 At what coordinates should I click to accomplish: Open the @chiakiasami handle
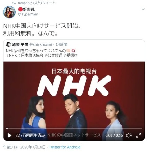tap(41, 44)
